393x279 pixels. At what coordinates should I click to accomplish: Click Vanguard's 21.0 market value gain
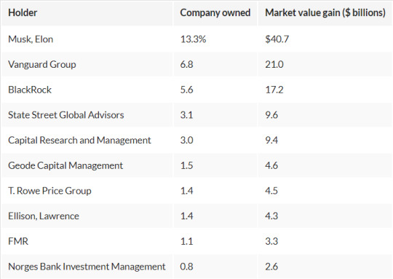coord(274,65)
